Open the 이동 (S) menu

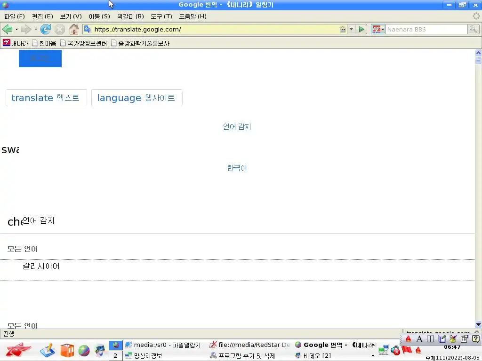click(x=100, y=16)
